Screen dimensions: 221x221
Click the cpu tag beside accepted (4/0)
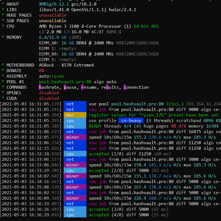click(75, 215)
